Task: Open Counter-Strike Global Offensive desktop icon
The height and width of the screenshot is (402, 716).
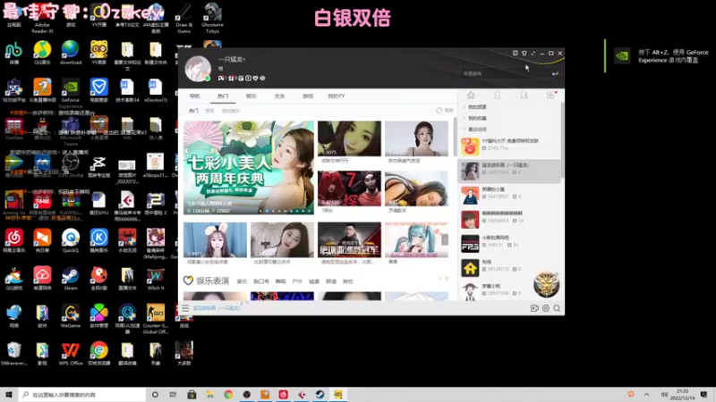Action: coord(155,318)
